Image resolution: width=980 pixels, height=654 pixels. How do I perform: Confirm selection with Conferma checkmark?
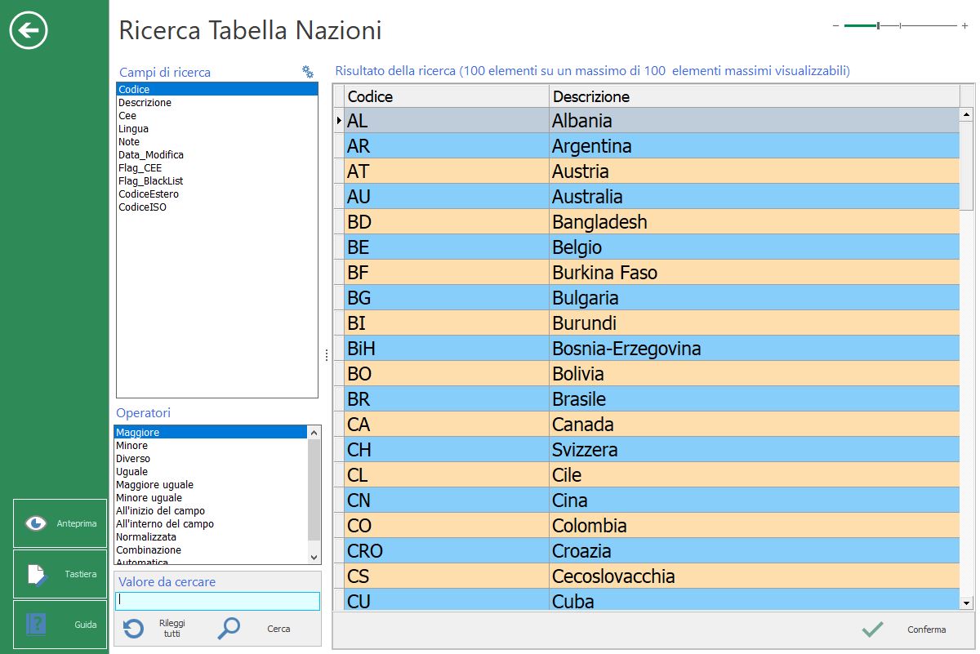873,630
